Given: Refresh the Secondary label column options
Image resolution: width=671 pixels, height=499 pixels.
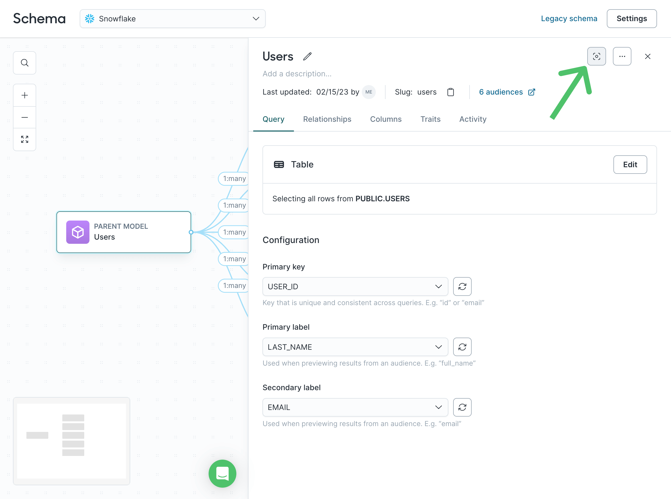Looking at the screenshot, I should (x=462, y=407).
